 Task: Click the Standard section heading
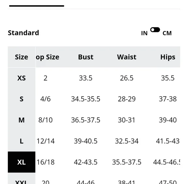[x=23, y=33]
